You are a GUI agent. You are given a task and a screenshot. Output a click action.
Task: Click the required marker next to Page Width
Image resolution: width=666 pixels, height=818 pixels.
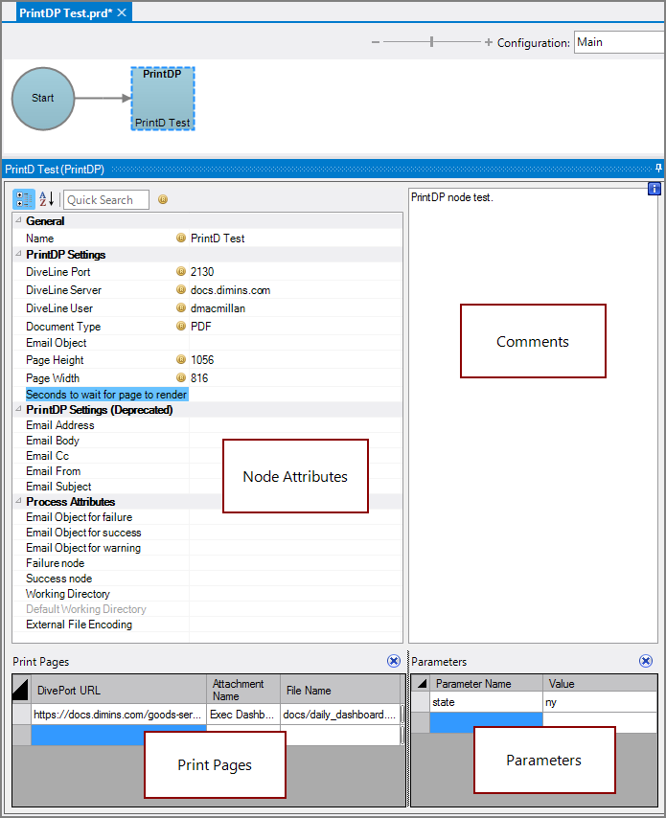(181, 377)
